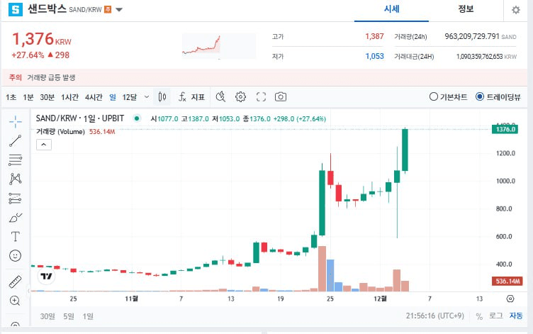Click the mini price sparkline thumbnail
Image resolution: width=533 pixels, height=334 pixels.
point(219,46)
